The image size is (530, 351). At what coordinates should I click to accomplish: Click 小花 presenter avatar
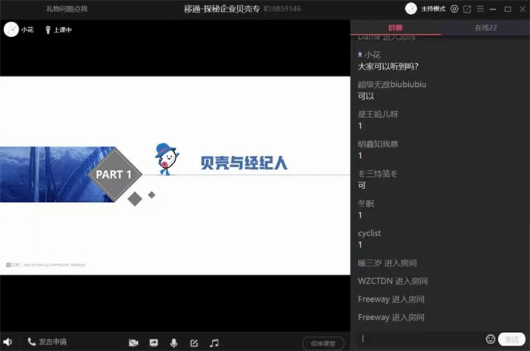point(11,30)
